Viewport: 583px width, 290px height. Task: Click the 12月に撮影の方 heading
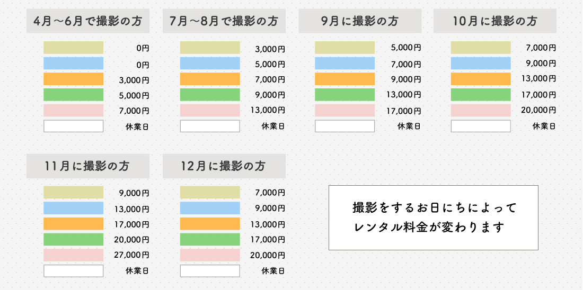(224, 166)
